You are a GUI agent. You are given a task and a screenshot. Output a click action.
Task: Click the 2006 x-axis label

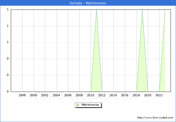[x=68, y=95]
